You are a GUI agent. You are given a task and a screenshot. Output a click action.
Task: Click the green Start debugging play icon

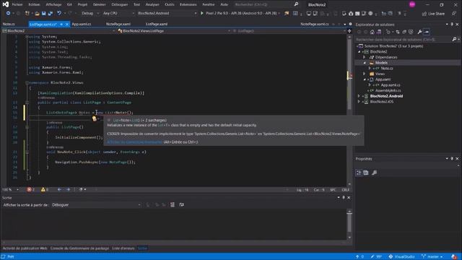tap(202, 13)
